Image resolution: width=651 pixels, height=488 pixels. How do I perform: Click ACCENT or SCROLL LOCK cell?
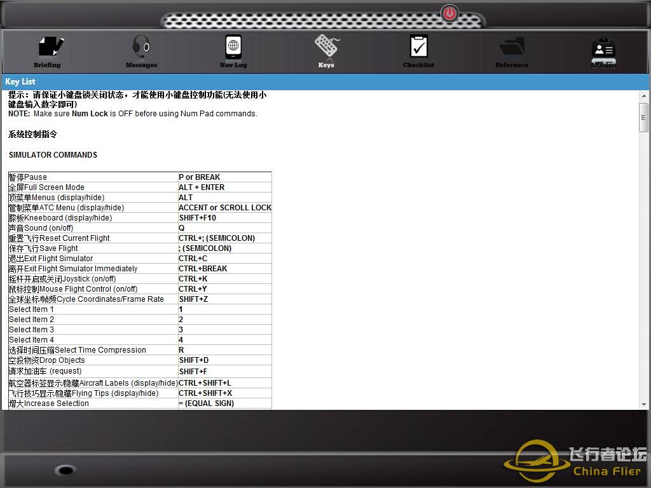[225, 208]
